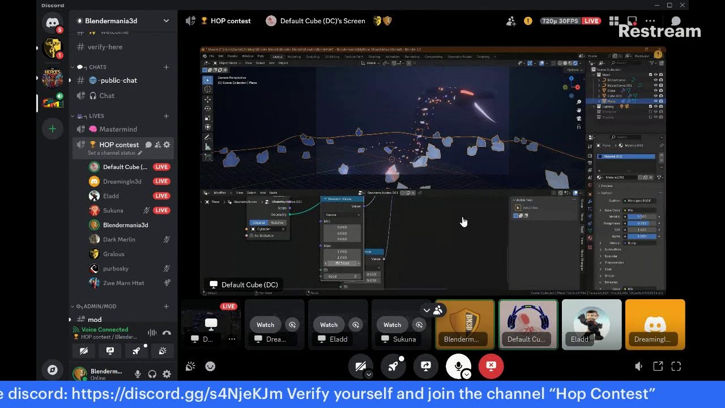The image size is (725, 408).
Task: Adjust stream volume speaker icon
Action: click(x=638, y=367)
